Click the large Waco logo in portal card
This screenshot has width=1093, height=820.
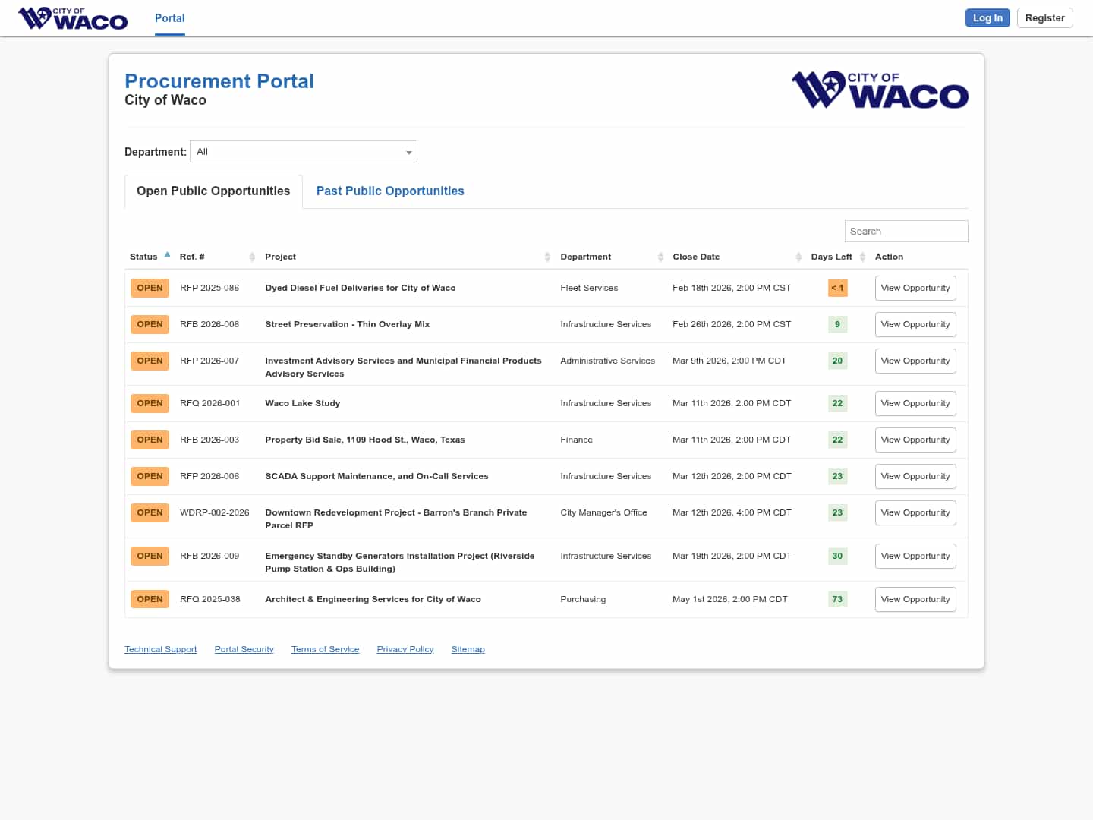880,90
